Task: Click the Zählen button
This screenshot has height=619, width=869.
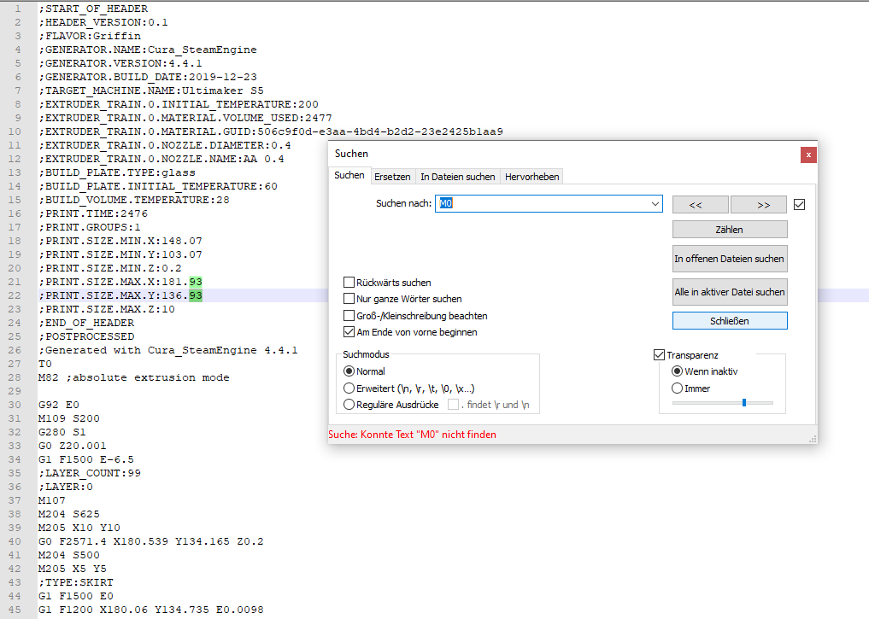Action: point(729,229)
